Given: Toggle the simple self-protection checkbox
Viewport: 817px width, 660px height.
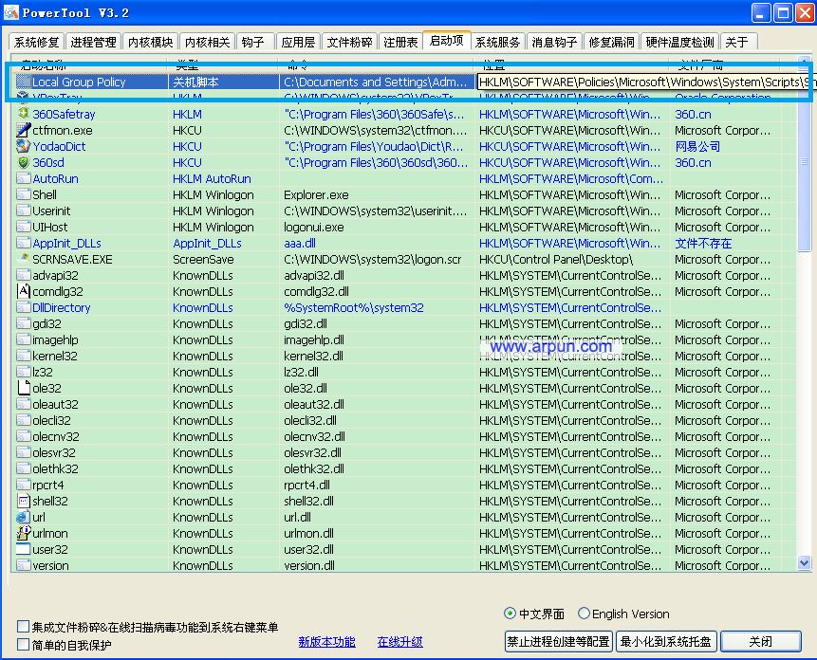Looking at the screenshot, I should coord(22,643).
